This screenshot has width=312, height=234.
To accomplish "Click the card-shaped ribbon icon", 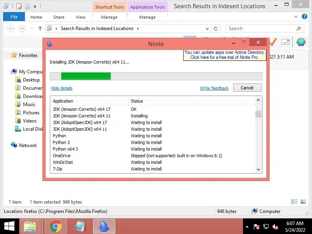I will point(285,42).
